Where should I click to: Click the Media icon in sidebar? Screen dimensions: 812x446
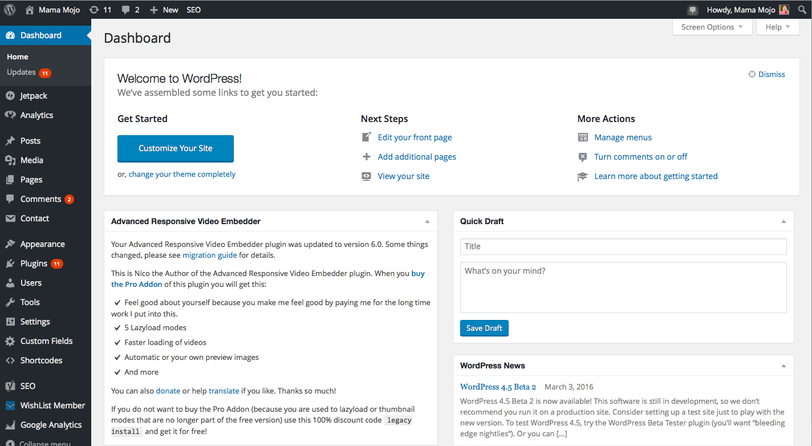tap(10, 160)
